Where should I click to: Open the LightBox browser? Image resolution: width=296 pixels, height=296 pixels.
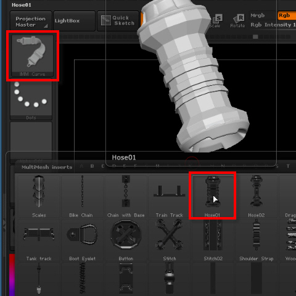74,21
